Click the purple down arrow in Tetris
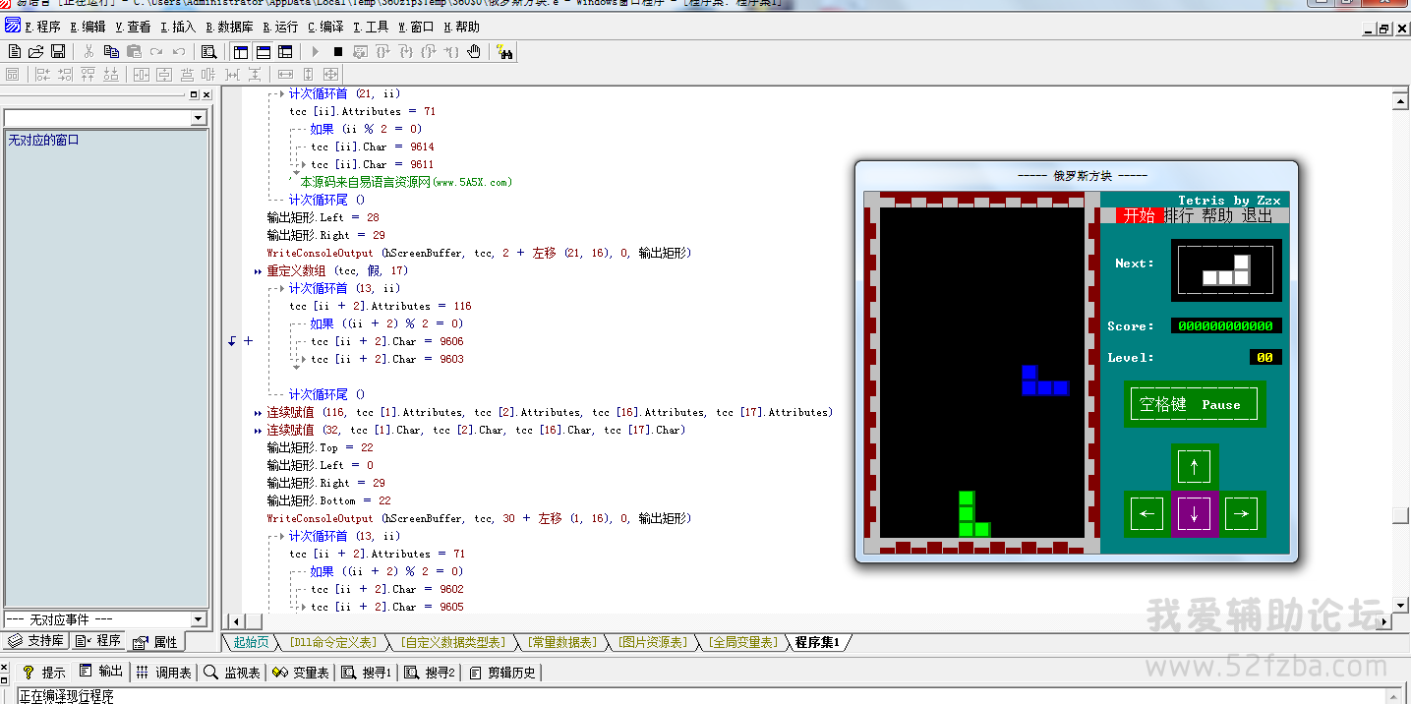Viewport: 1411px width, 704px height. pos(1194,513)
